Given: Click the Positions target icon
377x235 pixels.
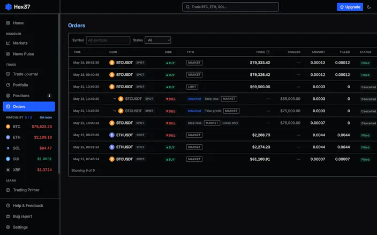Looking at the screenshot, I should (8, 96).
